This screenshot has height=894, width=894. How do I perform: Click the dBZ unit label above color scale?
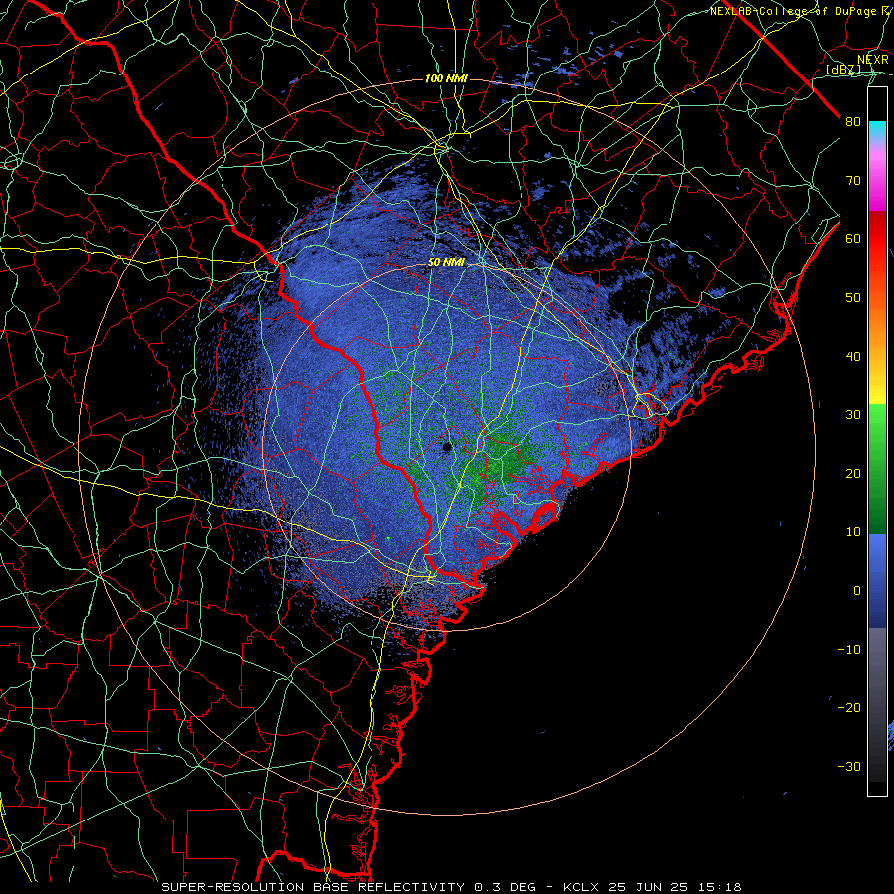(x=843, y=70)
